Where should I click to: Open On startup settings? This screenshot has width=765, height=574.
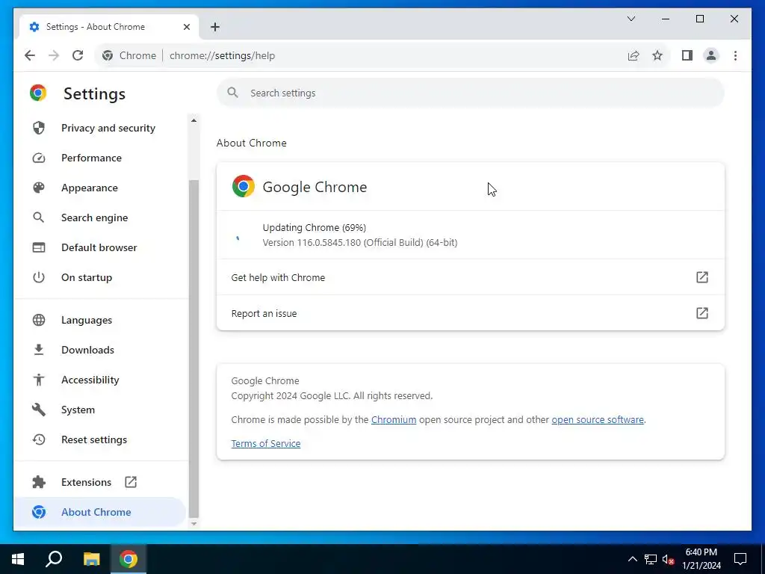pyautogui.click(x=101, y=277)
